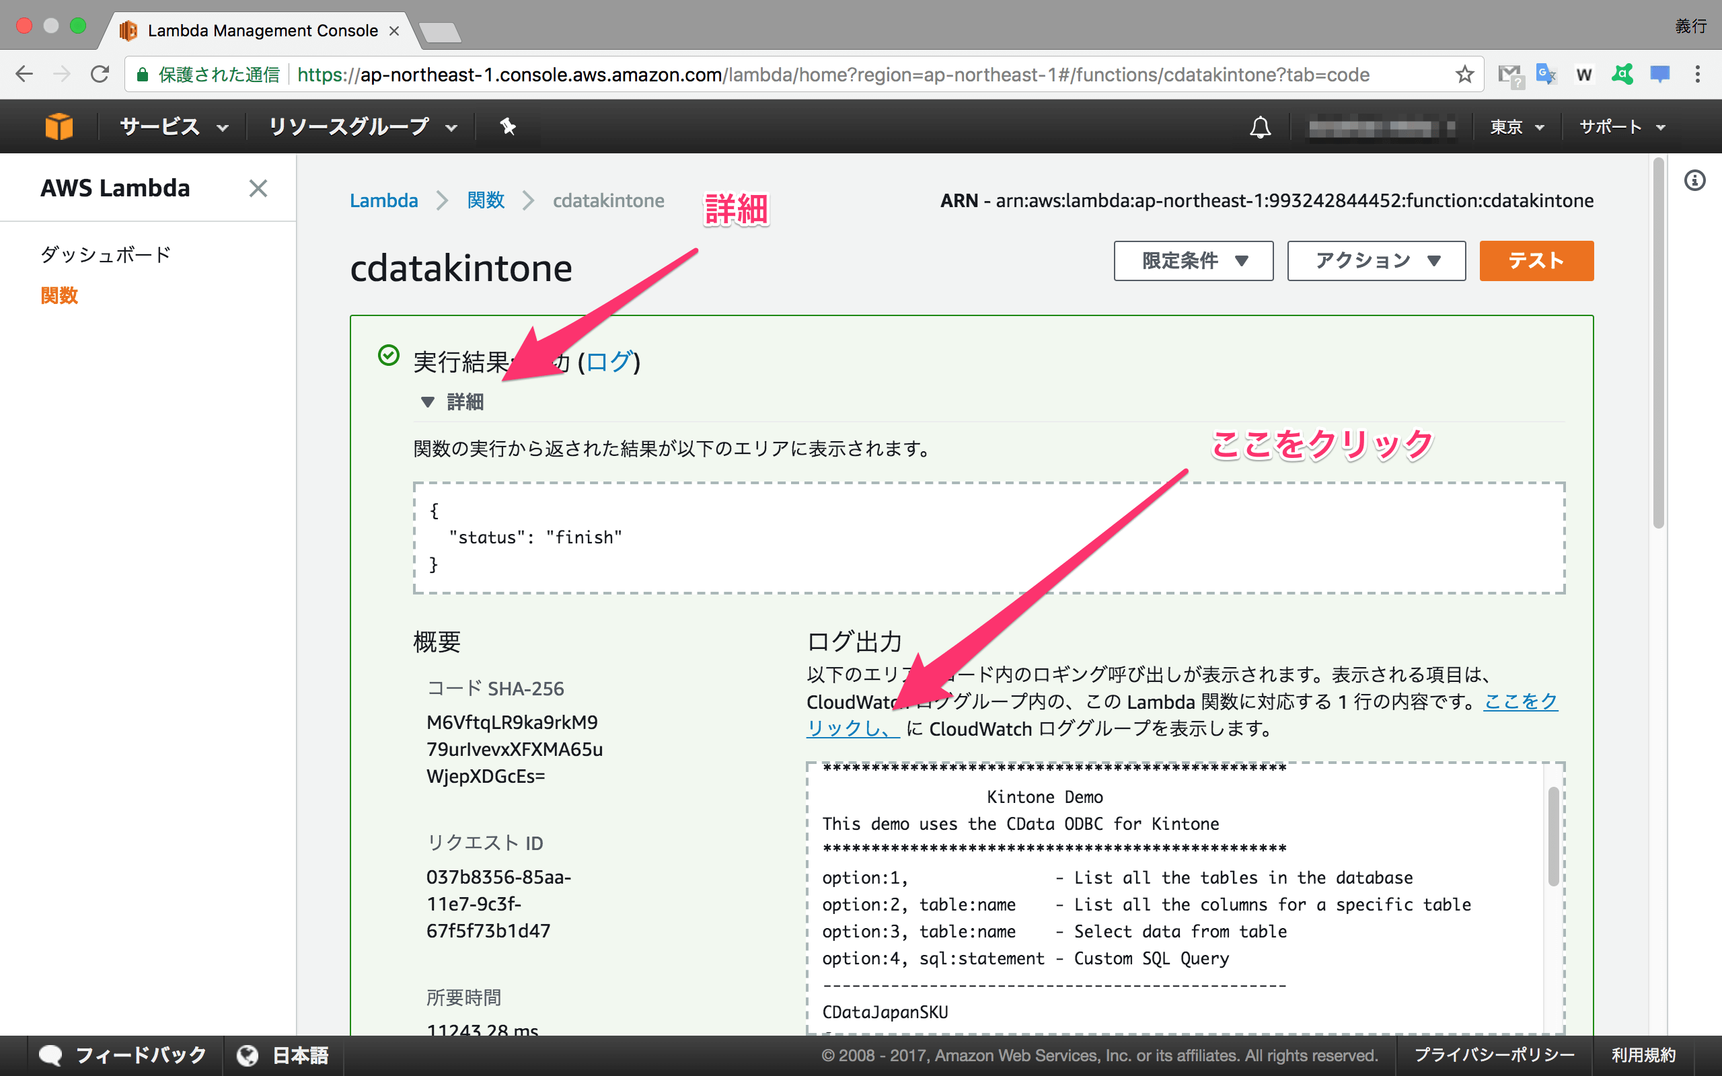Open the Google Translate extension
This screenshot has width=1722, height=1076.
[x=1546, y=74]
